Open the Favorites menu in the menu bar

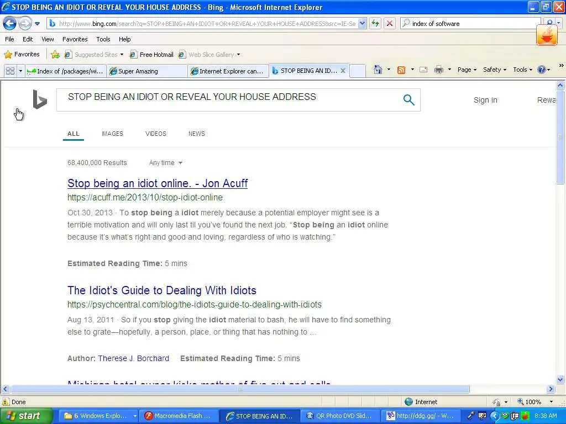[75, 39]
